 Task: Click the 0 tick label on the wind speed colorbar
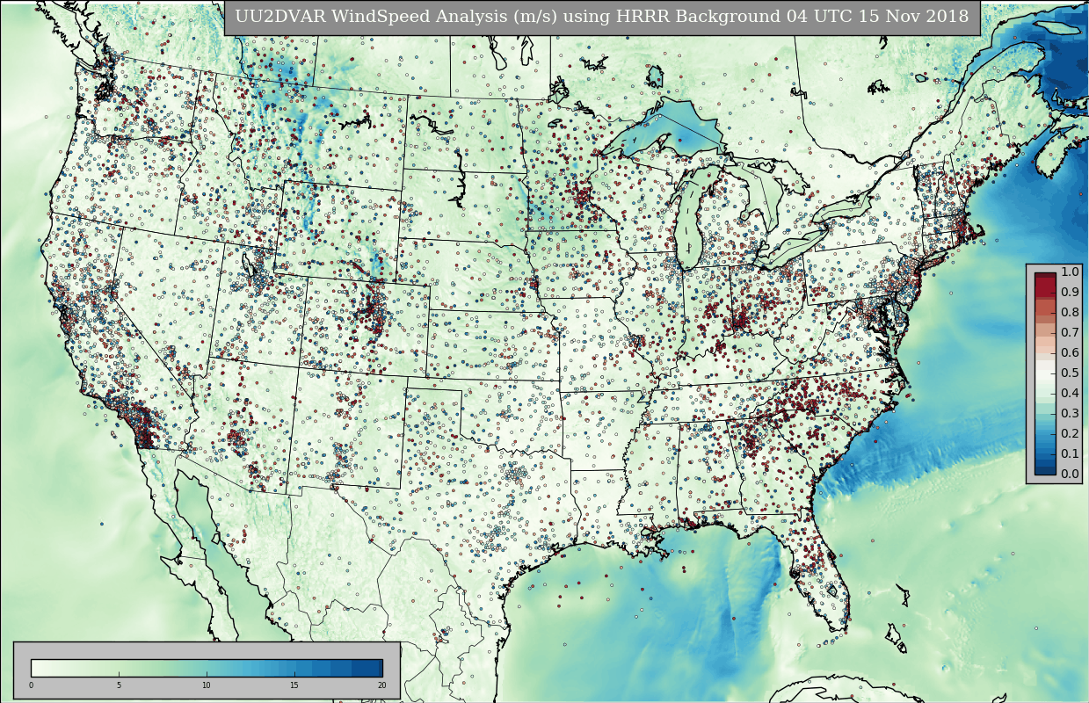click(x=31, y=685)
